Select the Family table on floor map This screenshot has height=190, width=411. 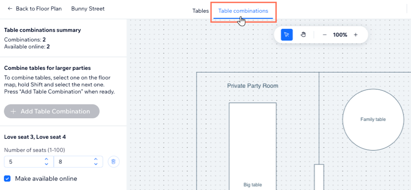pos(373,120)
